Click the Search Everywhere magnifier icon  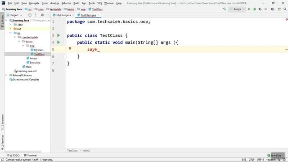click(x=285, y=9)
